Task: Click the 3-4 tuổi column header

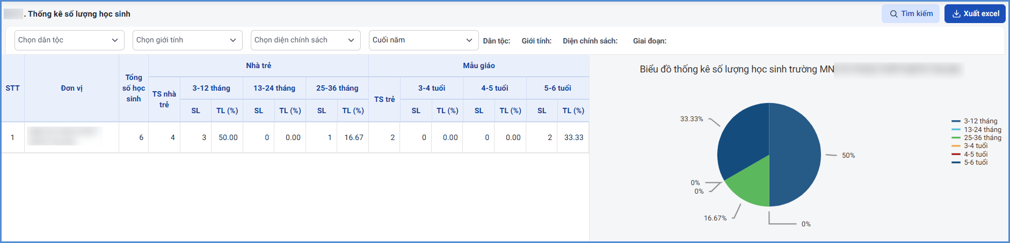Action: coord(432,88)
